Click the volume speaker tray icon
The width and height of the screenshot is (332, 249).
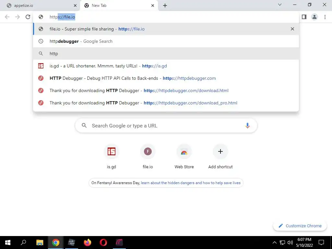point(290,243)
